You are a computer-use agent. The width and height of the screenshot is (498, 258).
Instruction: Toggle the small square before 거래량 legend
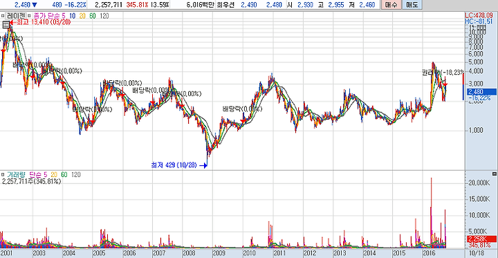[x=2, y=174]
